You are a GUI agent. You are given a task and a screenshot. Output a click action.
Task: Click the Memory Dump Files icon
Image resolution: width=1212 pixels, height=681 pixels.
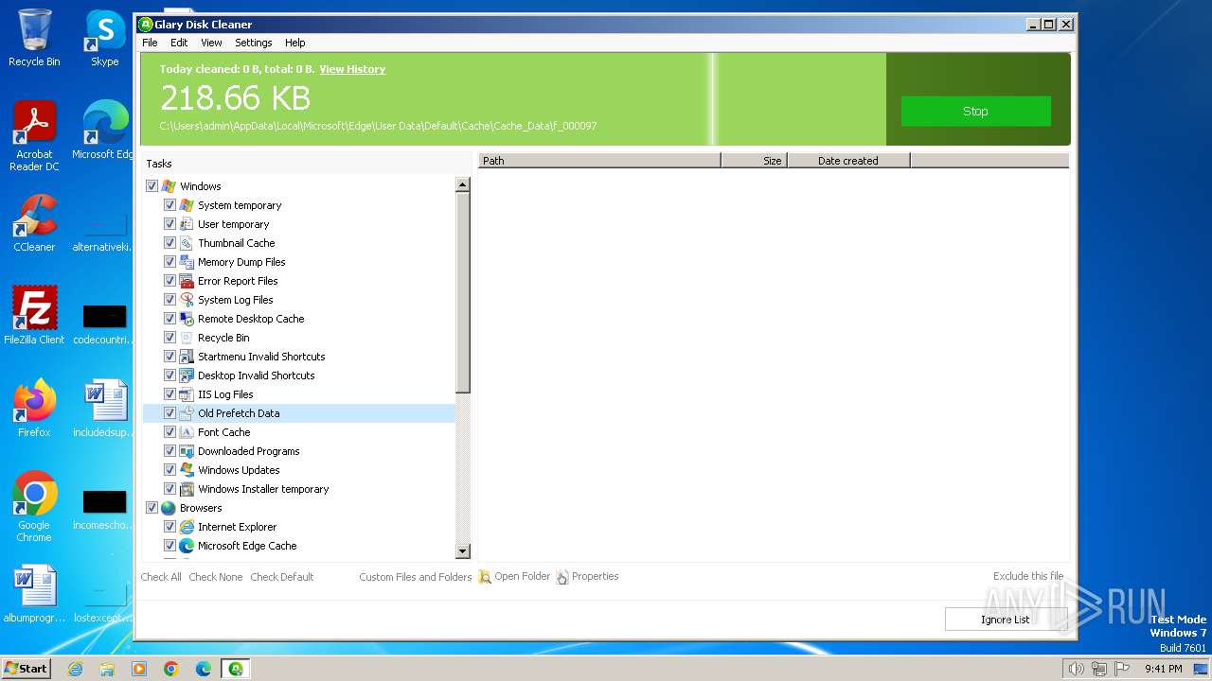187,262
